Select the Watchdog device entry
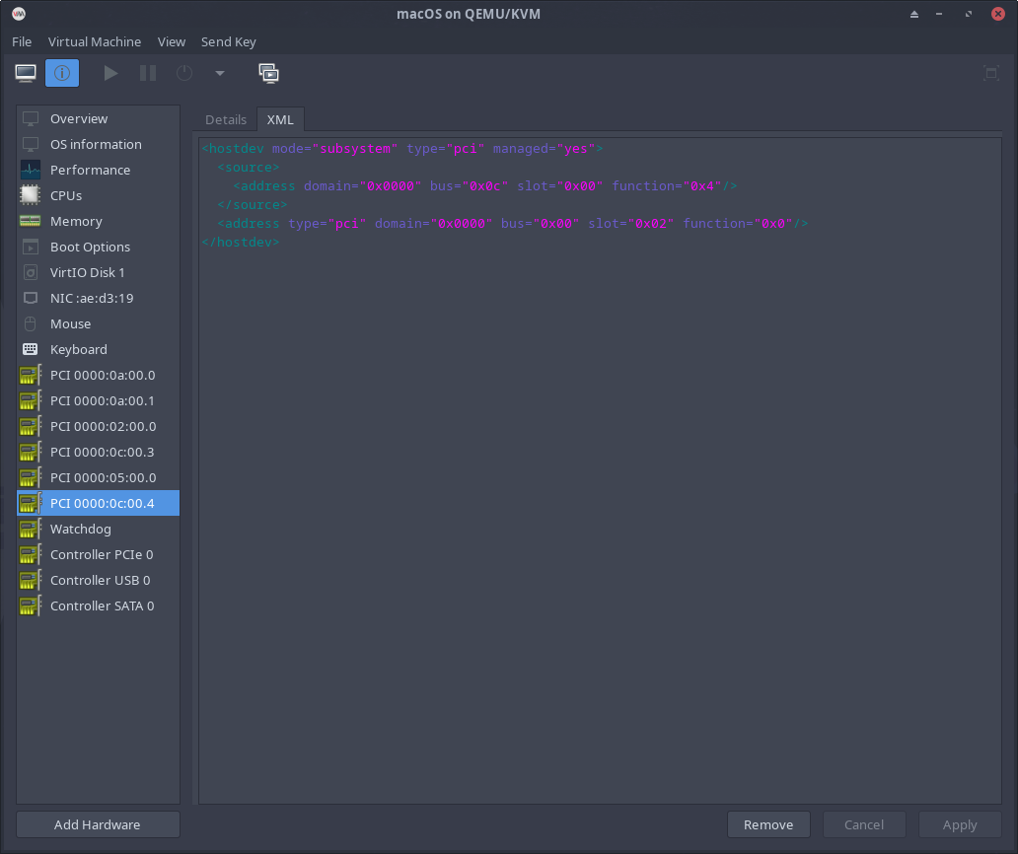 tap(81, 529)
